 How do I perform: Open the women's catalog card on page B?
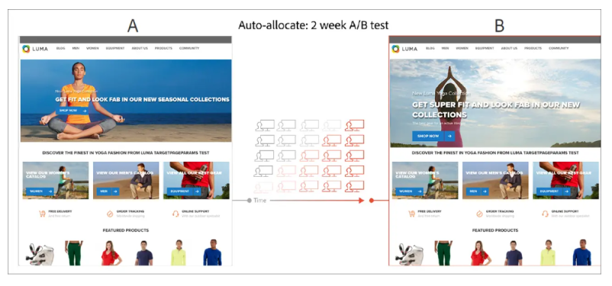[x=425, y=180]
